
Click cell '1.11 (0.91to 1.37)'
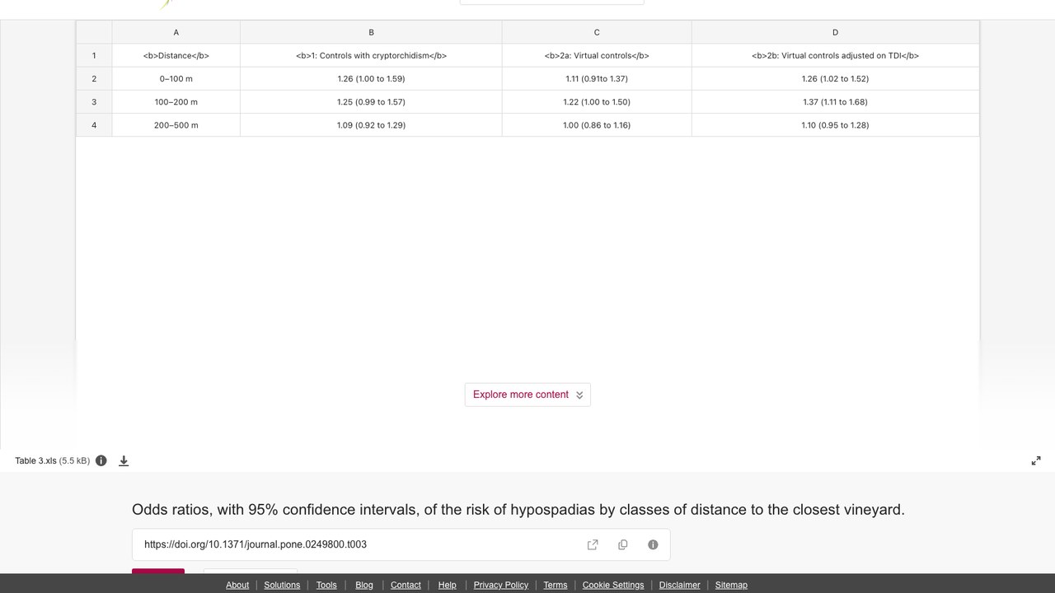[x=597, y=78]
